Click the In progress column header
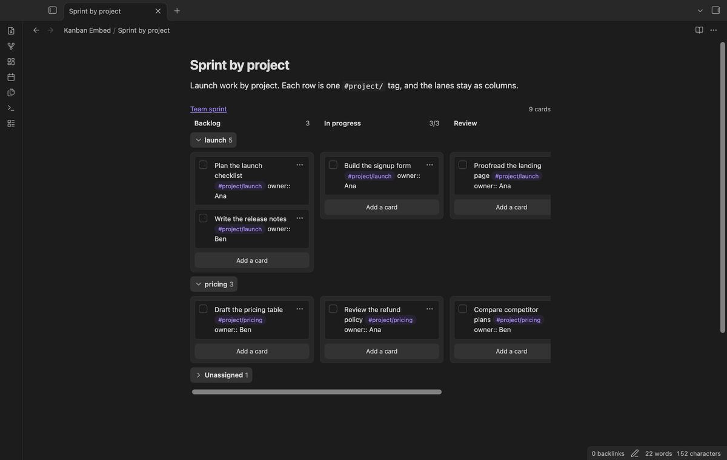This screenshot has width=727, height=460. (x=342, y=123)
